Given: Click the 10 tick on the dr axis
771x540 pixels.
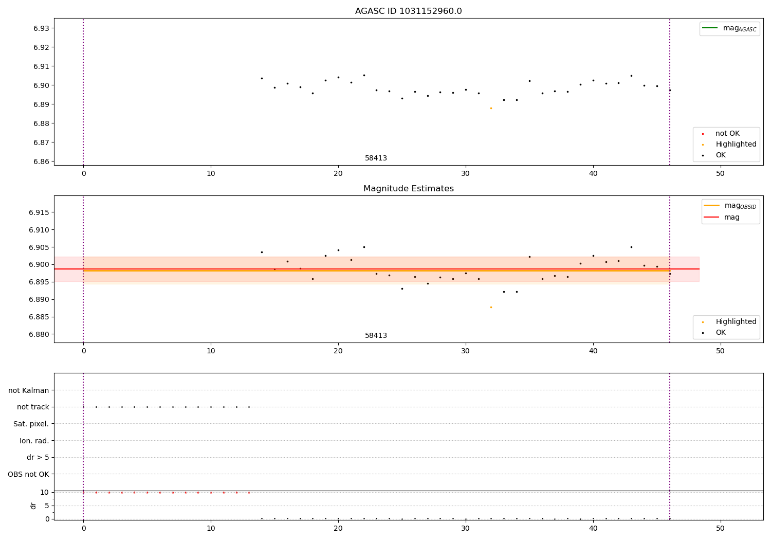Looking at the screenshot, I should [x=44, y=493].
